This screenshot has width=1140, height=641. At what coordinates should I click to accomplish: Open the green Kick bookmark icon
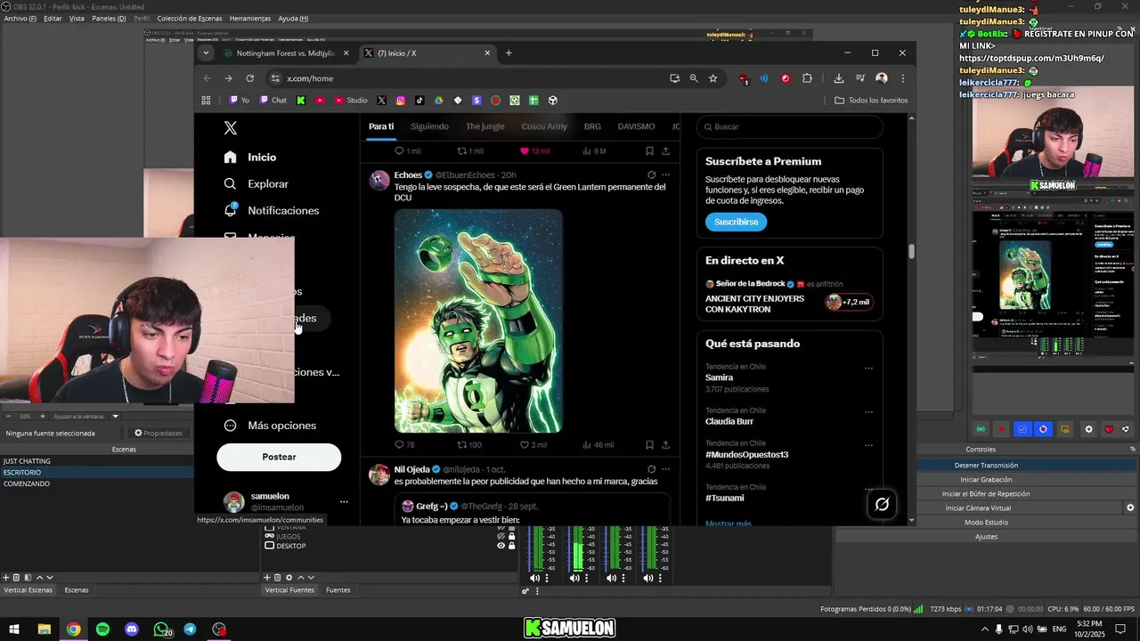[301, 101]
